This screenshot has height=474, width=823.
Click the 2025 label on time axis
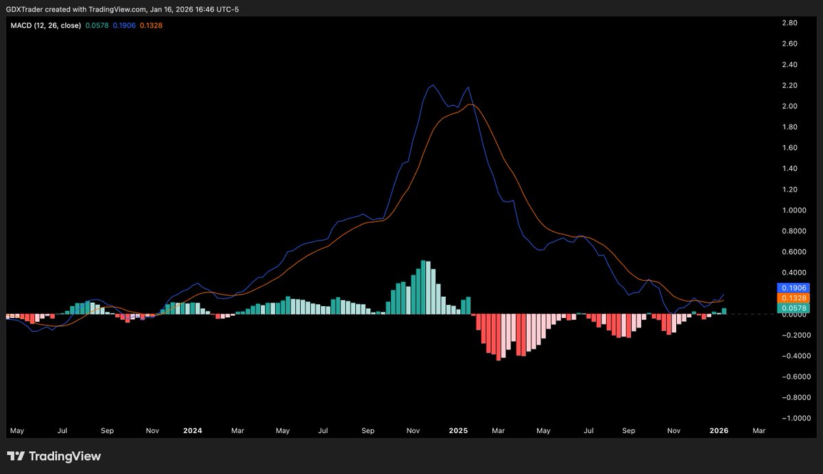(x=458, y=431)
